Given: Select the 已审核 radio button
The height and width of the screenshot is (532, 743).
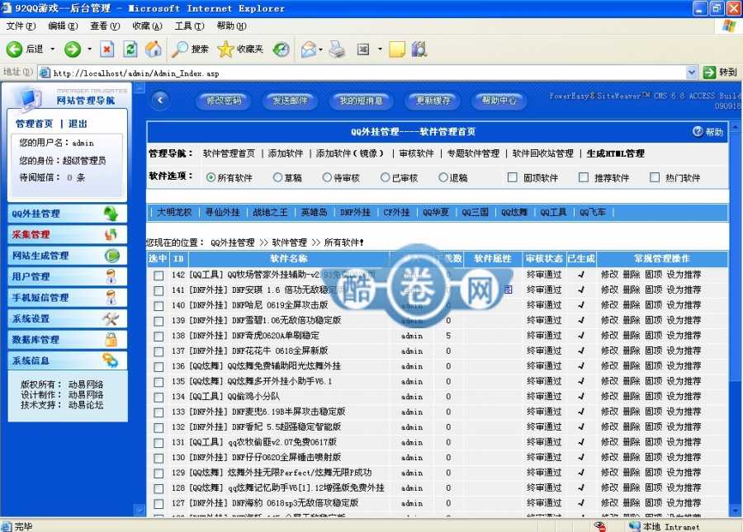Looking at the screenshot, I should 386,177.
